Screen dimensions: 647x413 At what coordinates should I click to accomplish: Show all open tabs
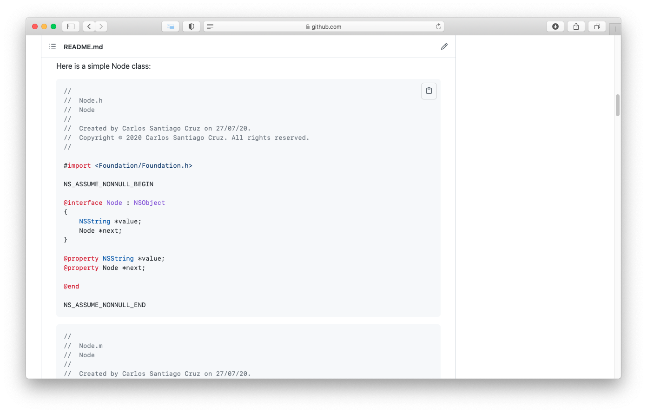click(x=597, y=26)
